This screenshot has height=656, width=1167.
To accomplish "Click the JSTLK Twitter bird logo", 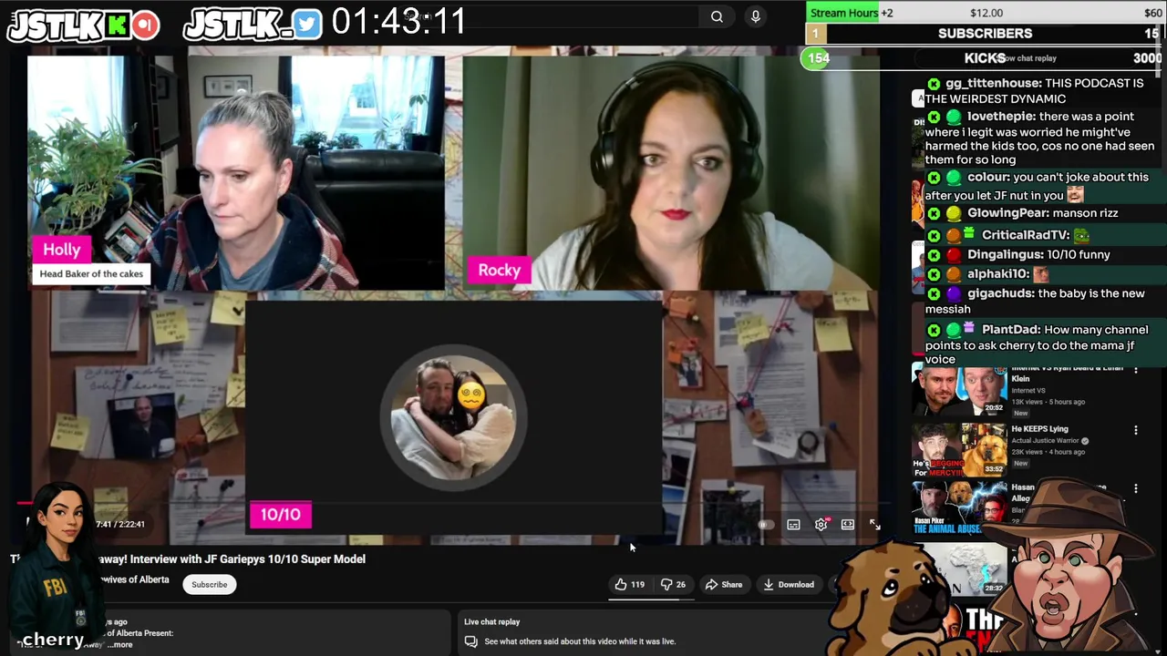I will (x=253, y=26).
